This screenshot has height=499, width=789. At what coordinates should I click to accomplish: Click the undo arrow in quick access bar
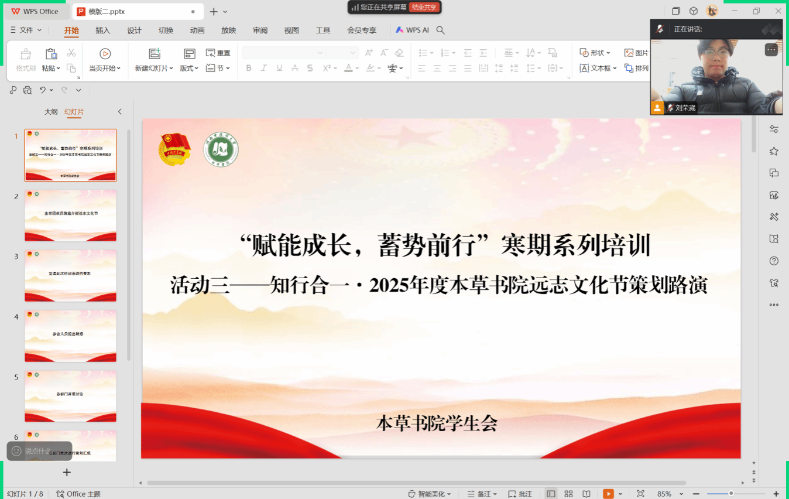click(43, 90)
